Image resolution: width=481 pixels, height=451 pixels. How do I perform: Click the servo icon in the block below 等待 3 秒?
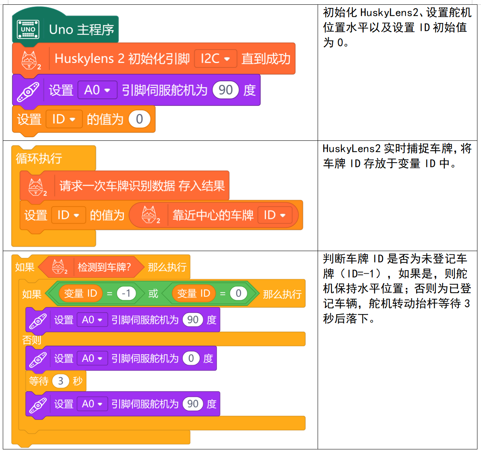pyautogui.click(x=38, y=405)
